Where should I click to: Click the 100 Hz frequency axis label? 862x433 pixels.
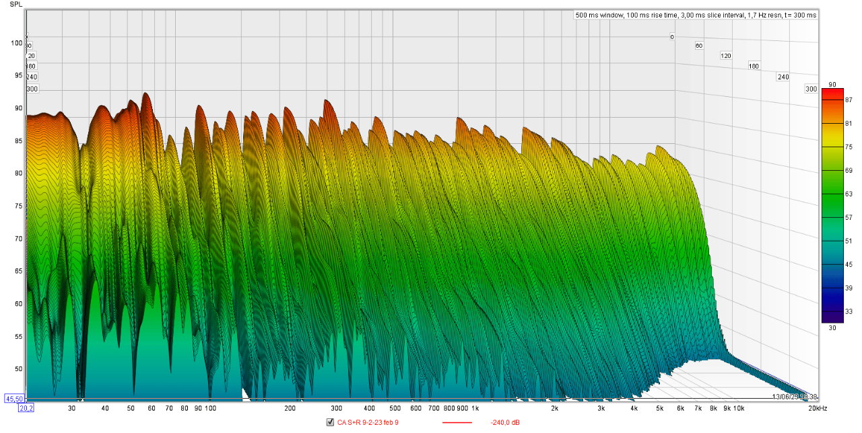click(210, 408)
